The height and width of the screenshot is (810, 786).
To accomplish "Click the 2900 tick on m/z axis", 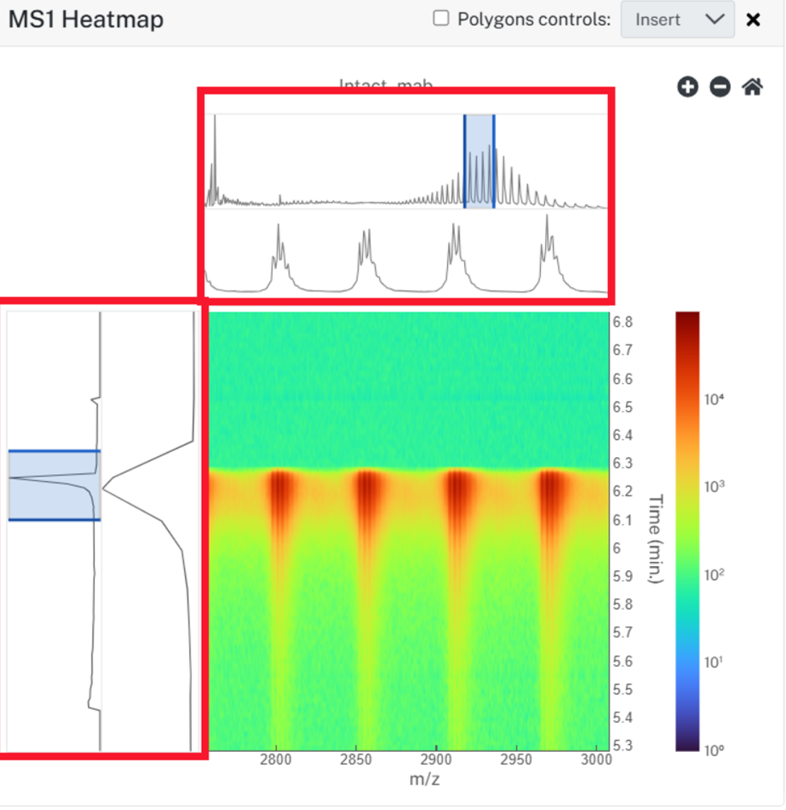I will coord(436,760).
